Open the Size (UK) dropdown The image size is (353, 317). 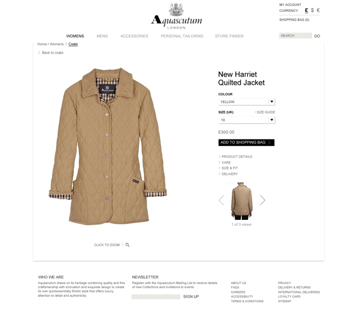click(x=247, y=120)
